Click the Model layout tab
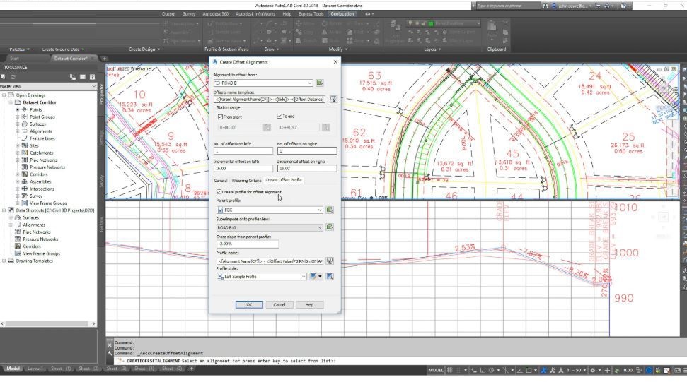Viewport: 687px width, 382px height. [x=13, y=369]
